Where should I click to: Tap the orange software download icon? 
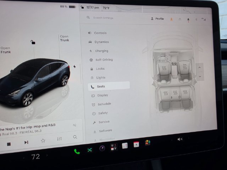171,19
